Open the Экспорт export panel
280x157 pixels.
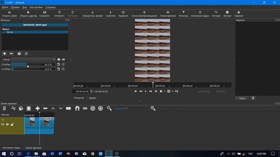click(227, 14)
